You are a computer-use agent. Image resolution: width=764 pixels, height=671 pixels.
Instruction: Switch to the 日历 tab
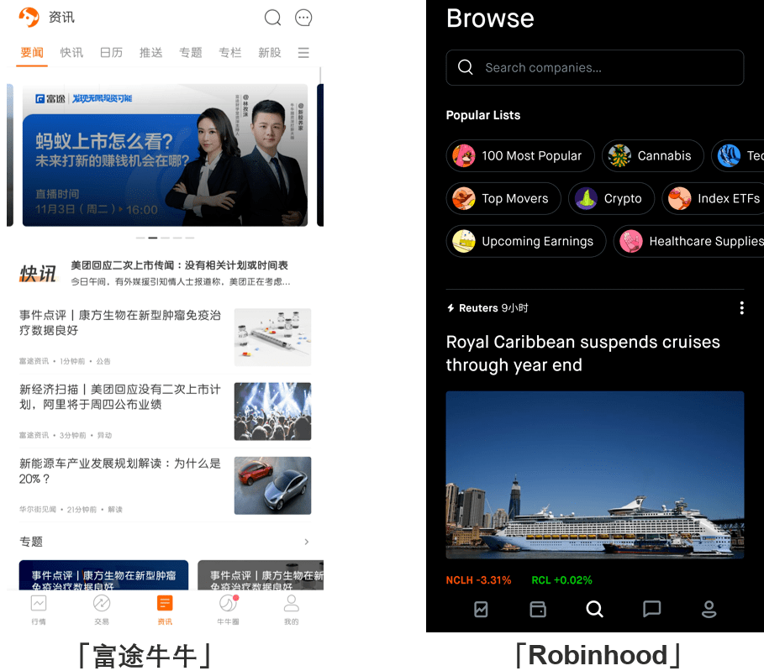tap(111, 53)
